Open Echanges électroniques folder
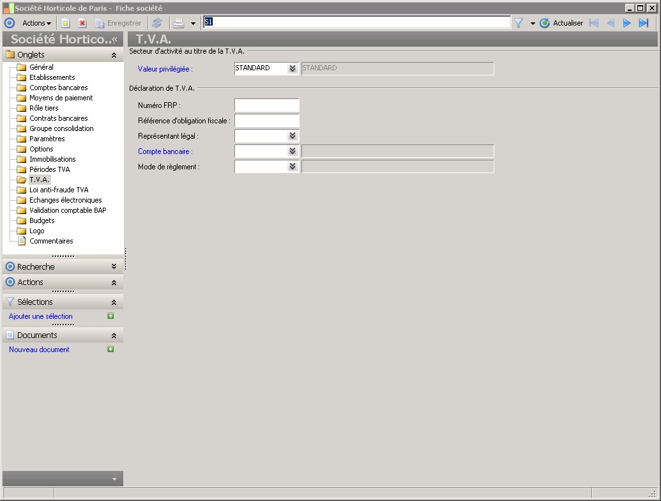The width and height of the screenshot is (661, 501). tap(65, 200)
